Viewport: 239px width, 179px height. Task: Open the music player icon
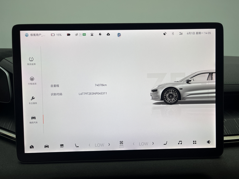[180, 142]
